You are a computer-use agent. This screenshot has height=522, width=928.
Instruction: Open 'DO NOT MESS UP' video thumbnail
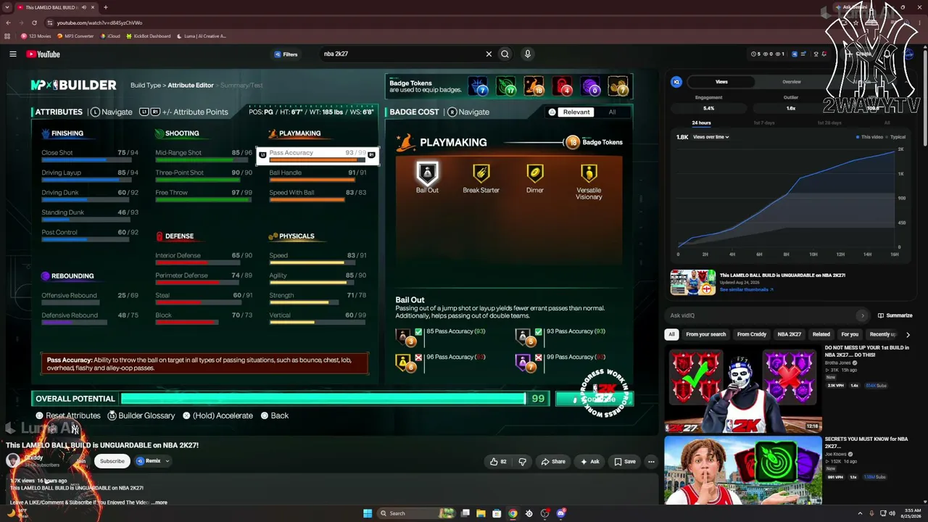(742, 388)
